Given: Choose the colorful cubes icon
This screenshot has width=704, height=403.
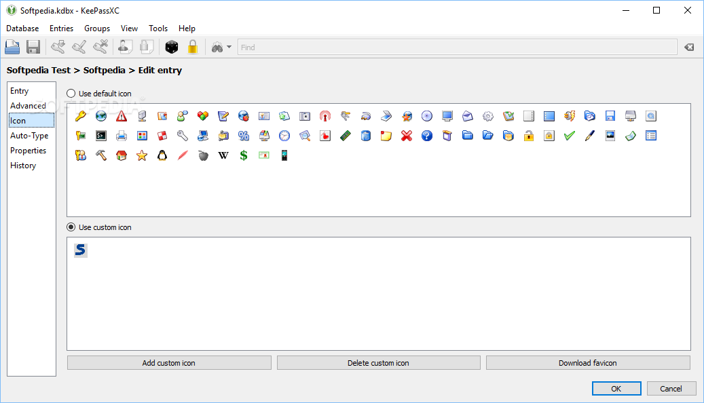Looking at the screenshot, I should tap(203, 116).
